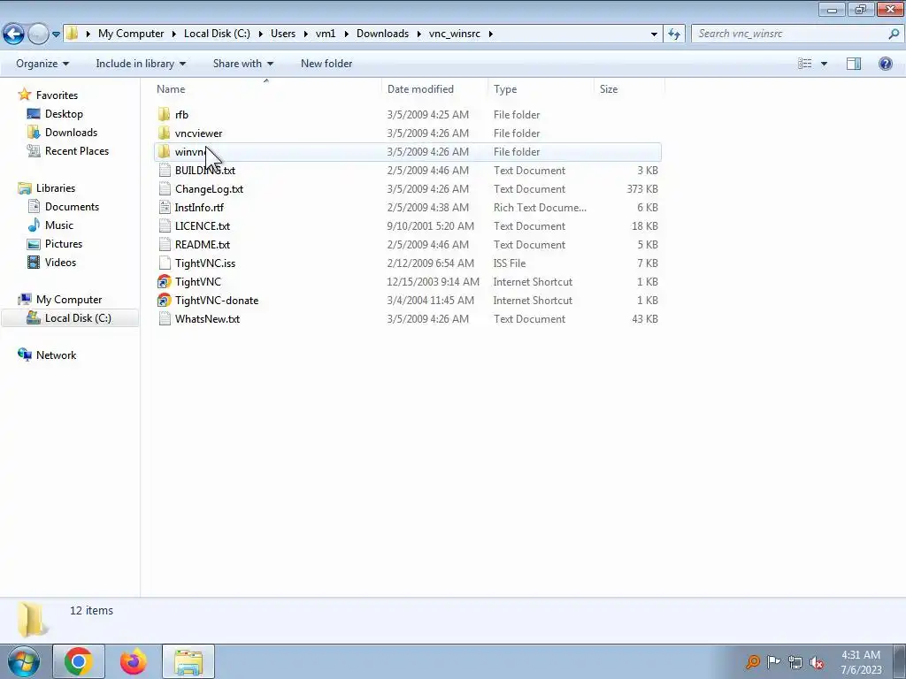Click the refresh button beside address bar
This screenshot has width=906, height=679.
(673, 34)
